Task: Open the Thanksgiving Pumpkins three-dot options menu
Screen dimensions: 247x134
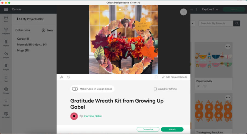Action: (x=228, y=98)
